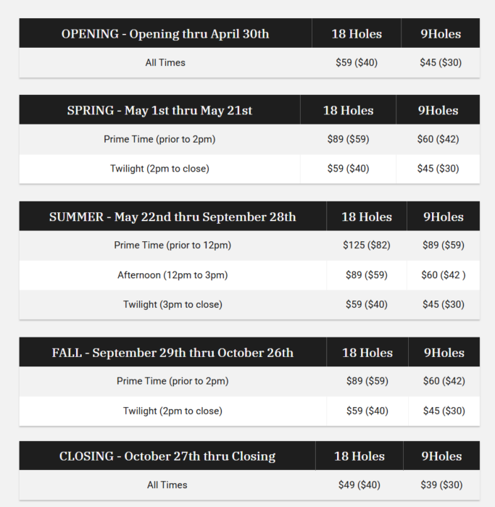Click the OPENING thru April 30th header
This screenshot has width=495, height=507.
[x=165, y=34]
